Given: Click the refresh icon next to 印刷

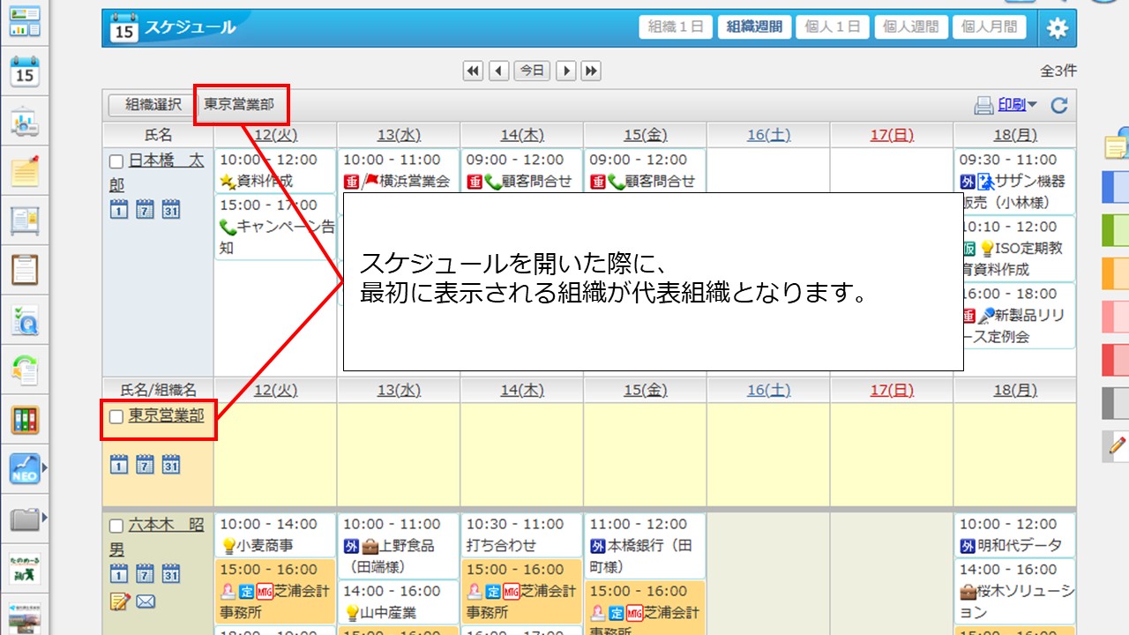Looking at the screenshot, I should (1059, 106).
